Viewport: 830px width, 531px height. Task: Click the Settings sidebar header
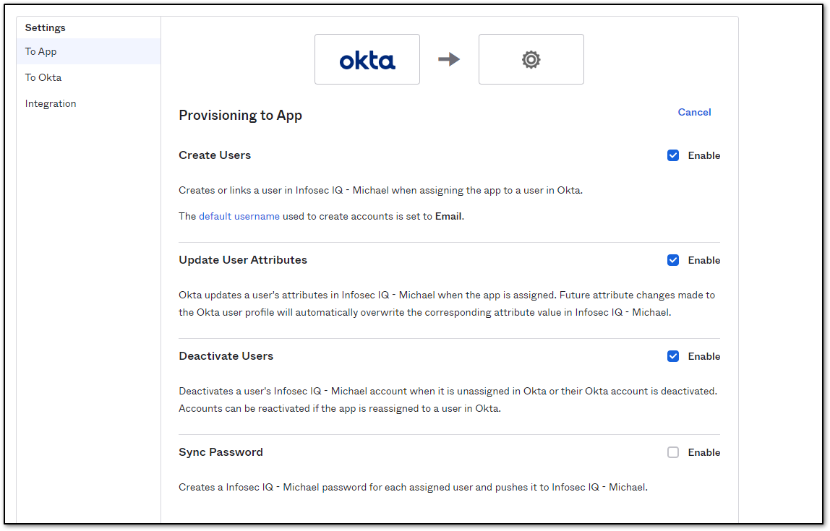pyautogui.click(x=45, y=27)
